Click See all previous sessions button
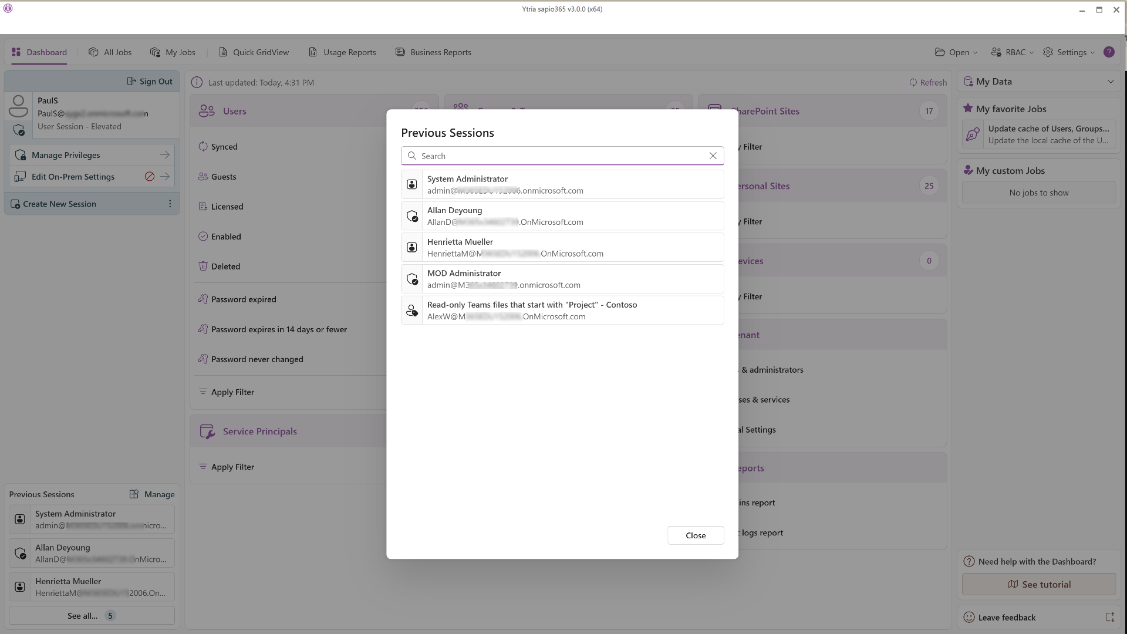This screenshot has height=634, width=1127. (92, 616)
